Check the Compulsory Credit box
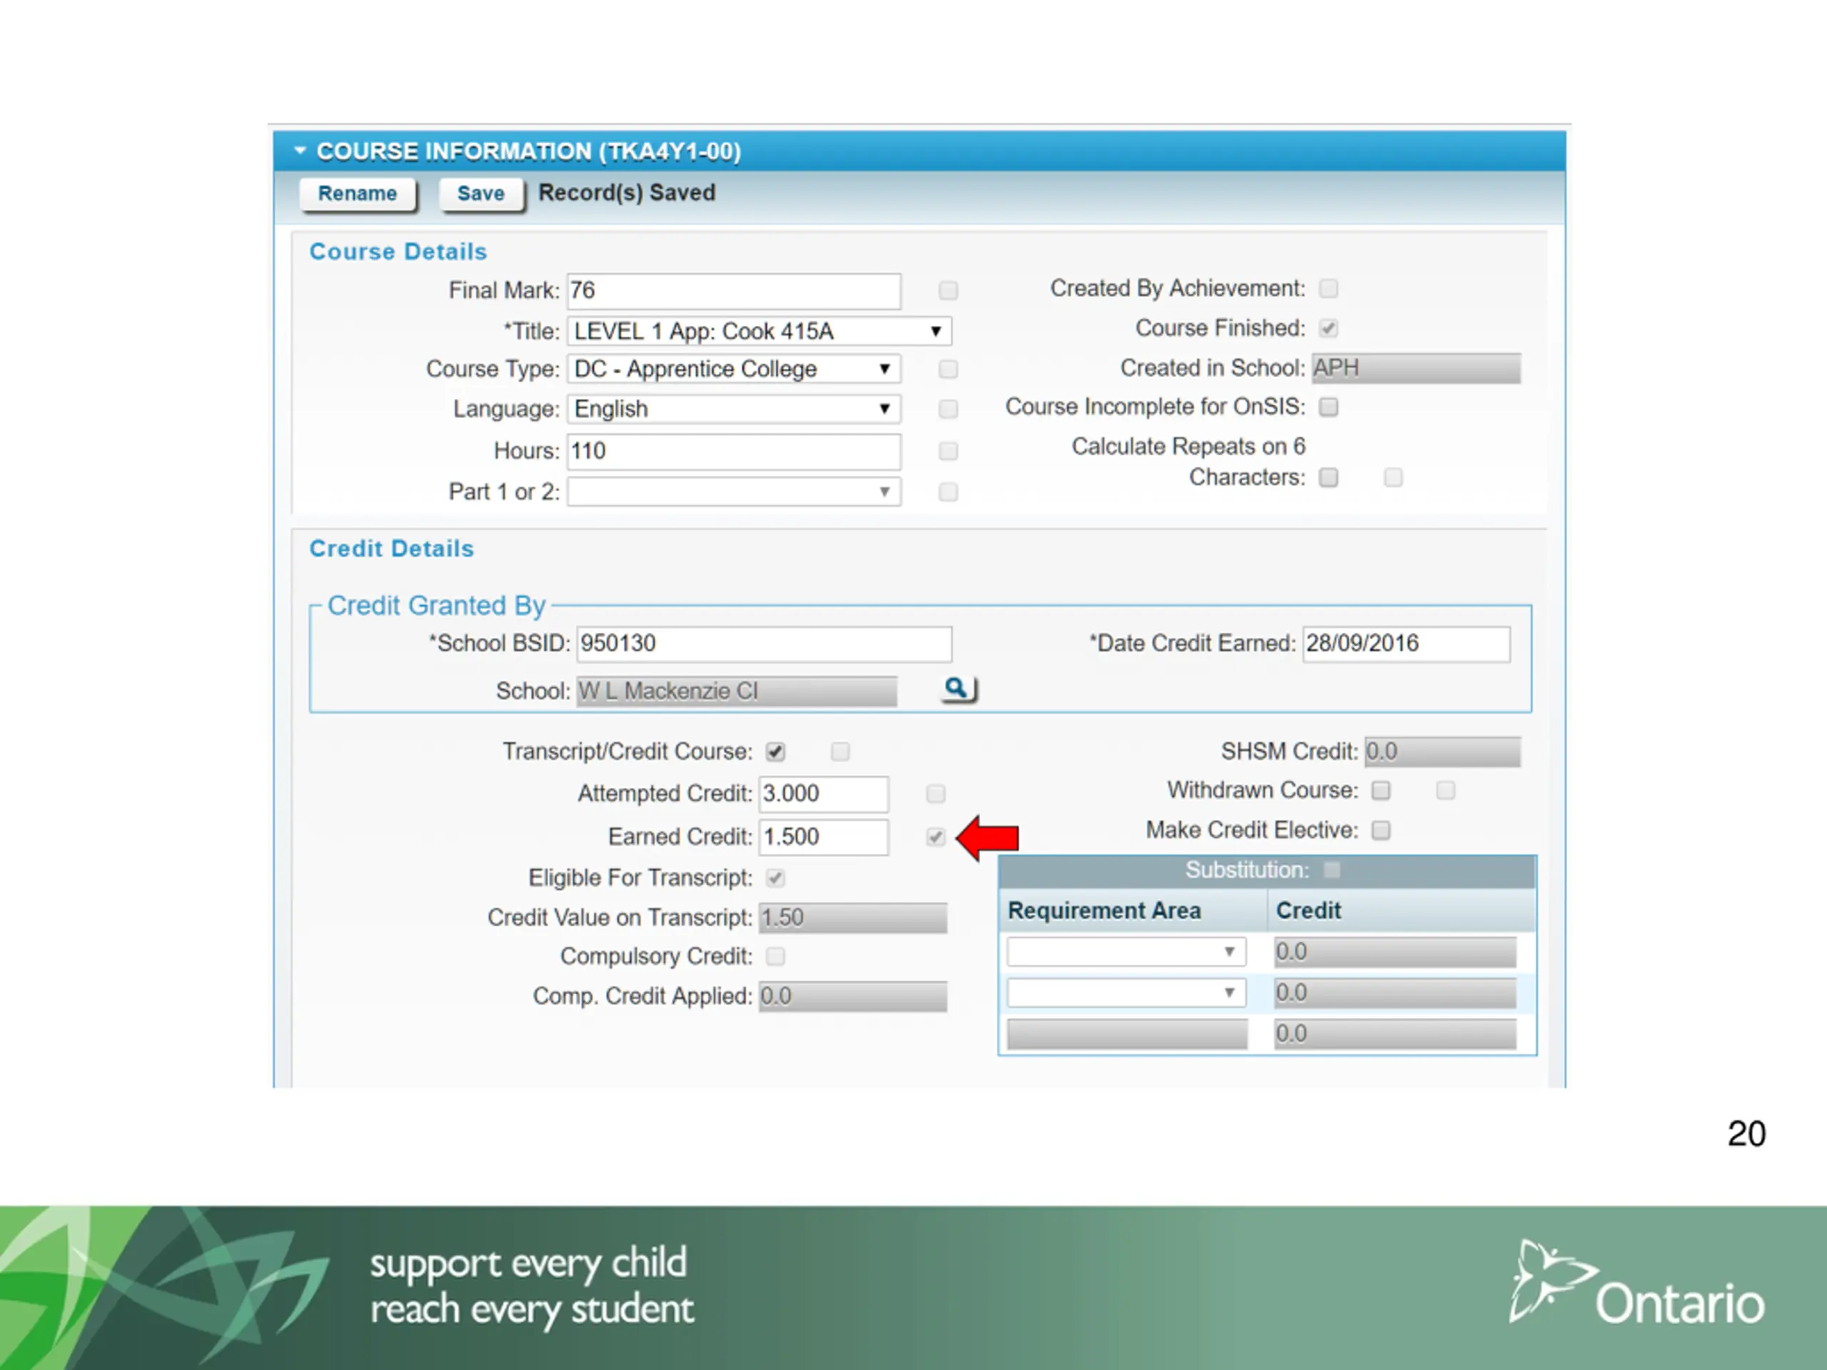This screenshot has width=1827, height=1370. click(x=775, y=956)
